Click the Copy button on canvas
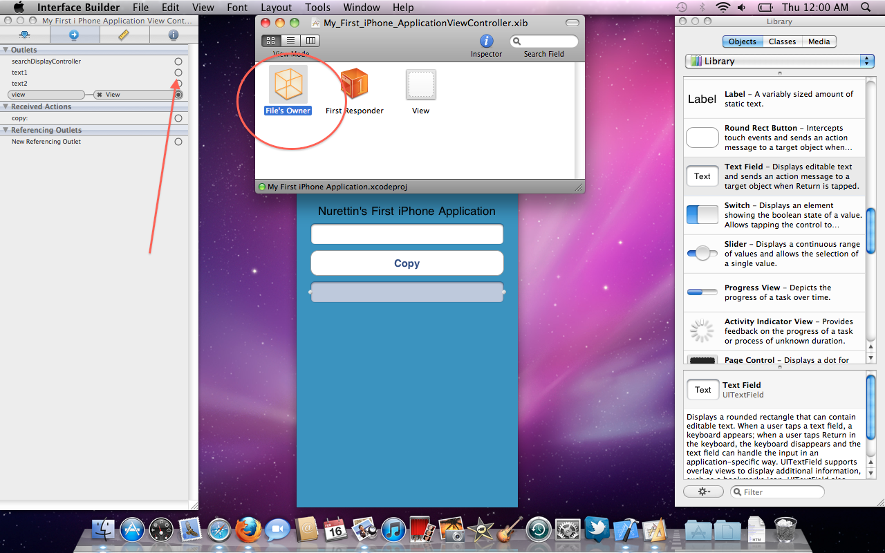The height and width of the screenshot is (553, 885). point(407,263)
